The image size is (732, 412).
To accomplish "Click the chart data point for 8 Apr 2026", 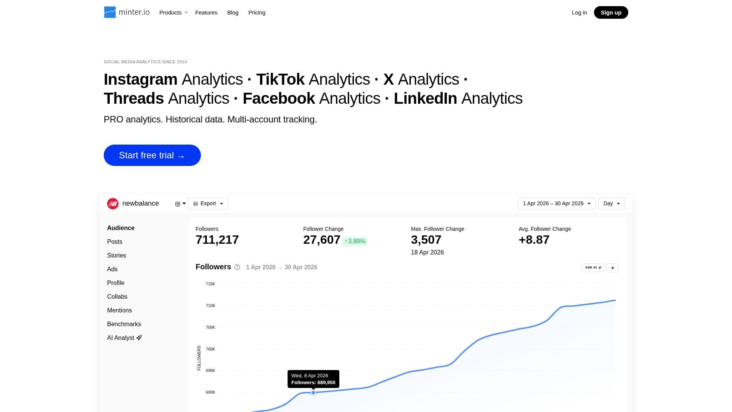I will coord(313,393).
